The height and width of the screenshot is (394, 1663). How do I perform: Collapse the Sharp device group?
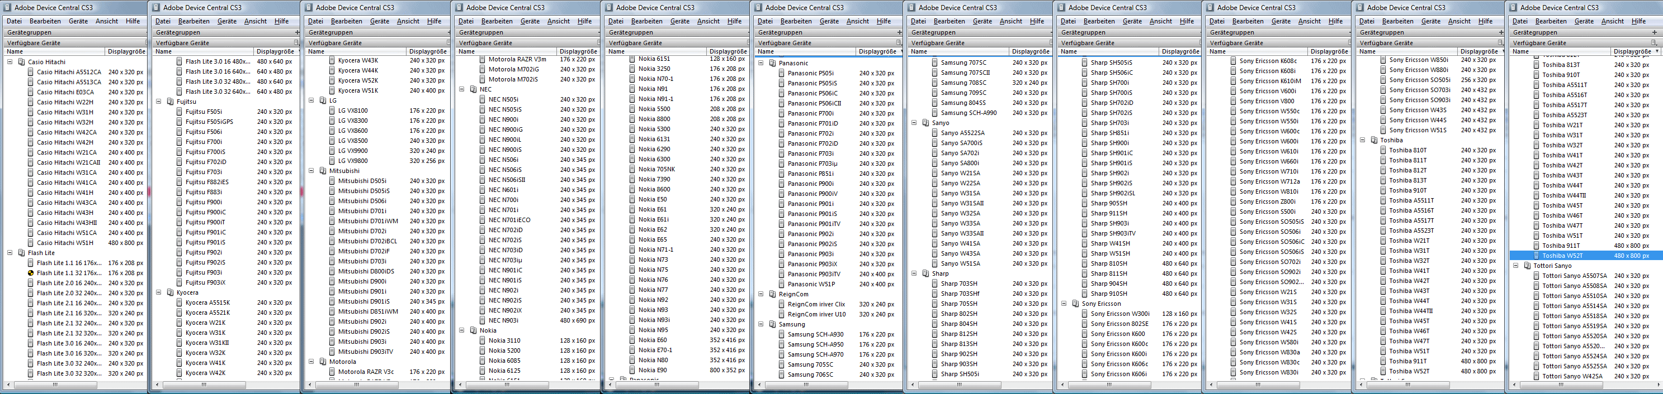914,273
